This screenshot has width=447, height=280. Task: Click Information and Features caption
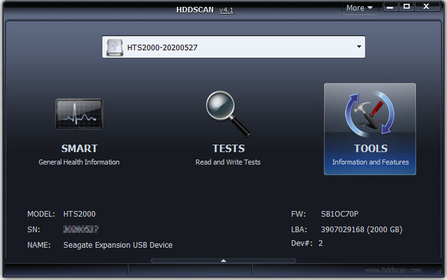coord(370,162)
